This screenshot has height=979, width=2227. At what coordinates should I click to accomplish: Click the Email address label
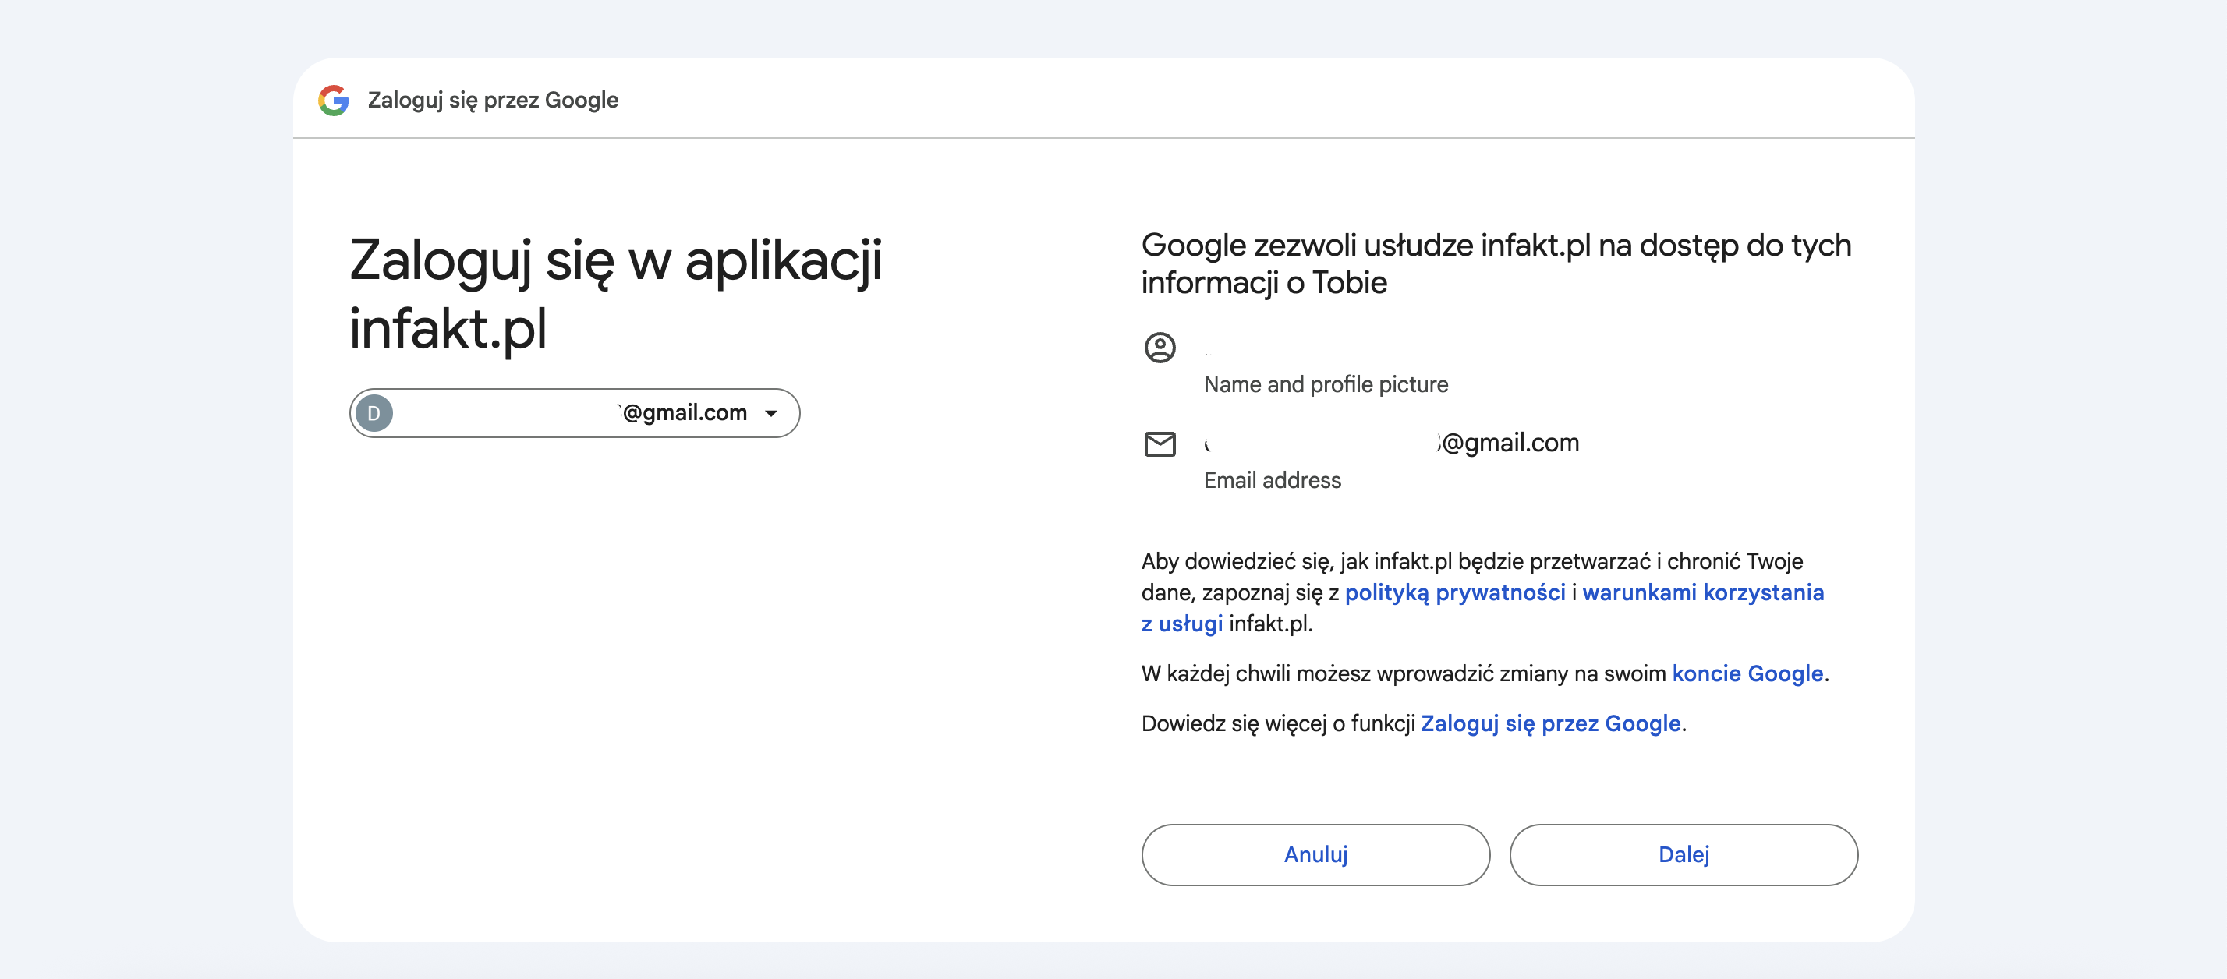click(x=1272, y=480)
